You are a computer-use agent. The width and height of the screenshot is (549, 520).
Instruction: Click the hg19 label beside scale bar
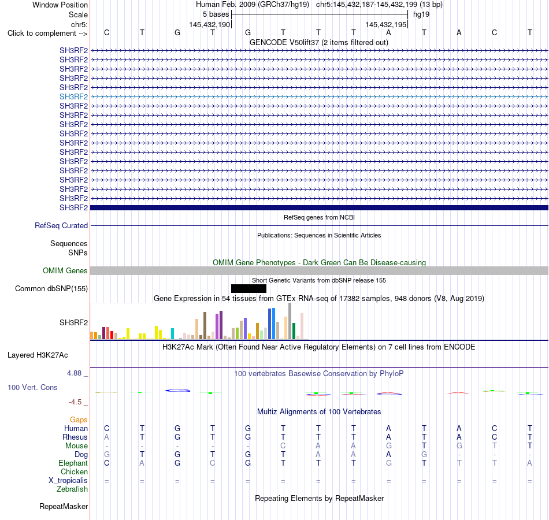(421, 14)
